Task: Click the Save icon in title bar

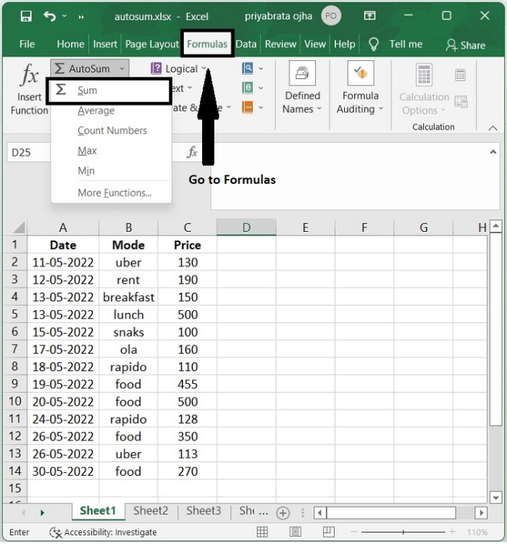Action: pos(26,16)
